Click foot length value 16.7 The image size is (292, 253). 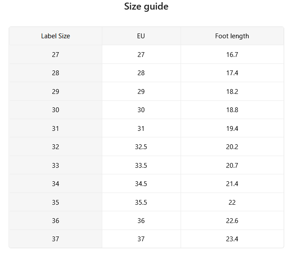coord(232,54)
